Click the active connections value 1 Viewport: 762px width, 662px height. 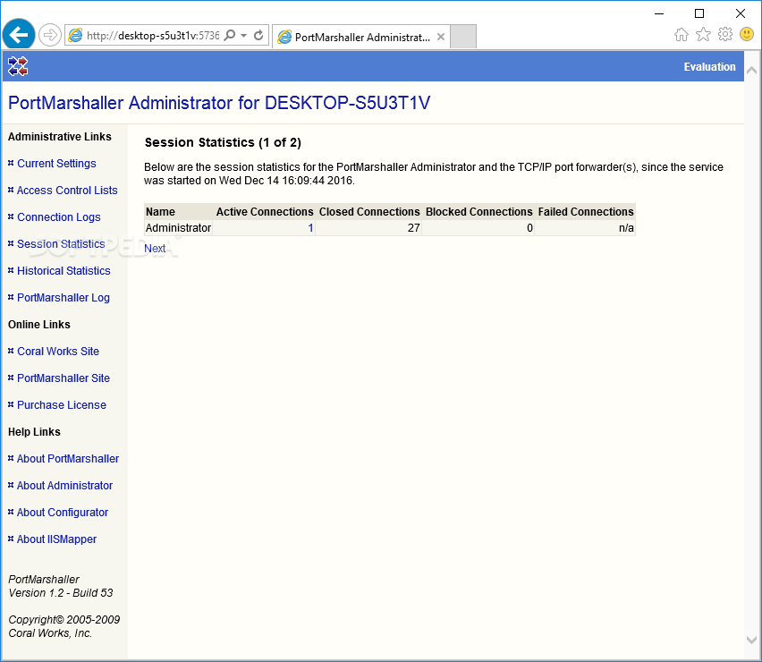310,228
